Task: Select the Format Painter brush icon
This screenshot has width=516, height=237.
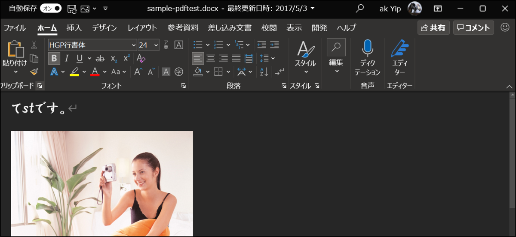Action: click(x=34, y=72)
